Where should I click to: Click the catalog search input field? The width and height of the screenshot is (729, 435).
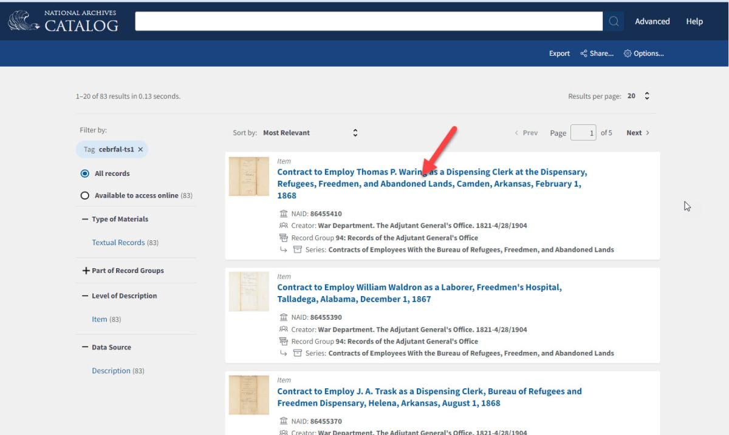pos(369,21)
